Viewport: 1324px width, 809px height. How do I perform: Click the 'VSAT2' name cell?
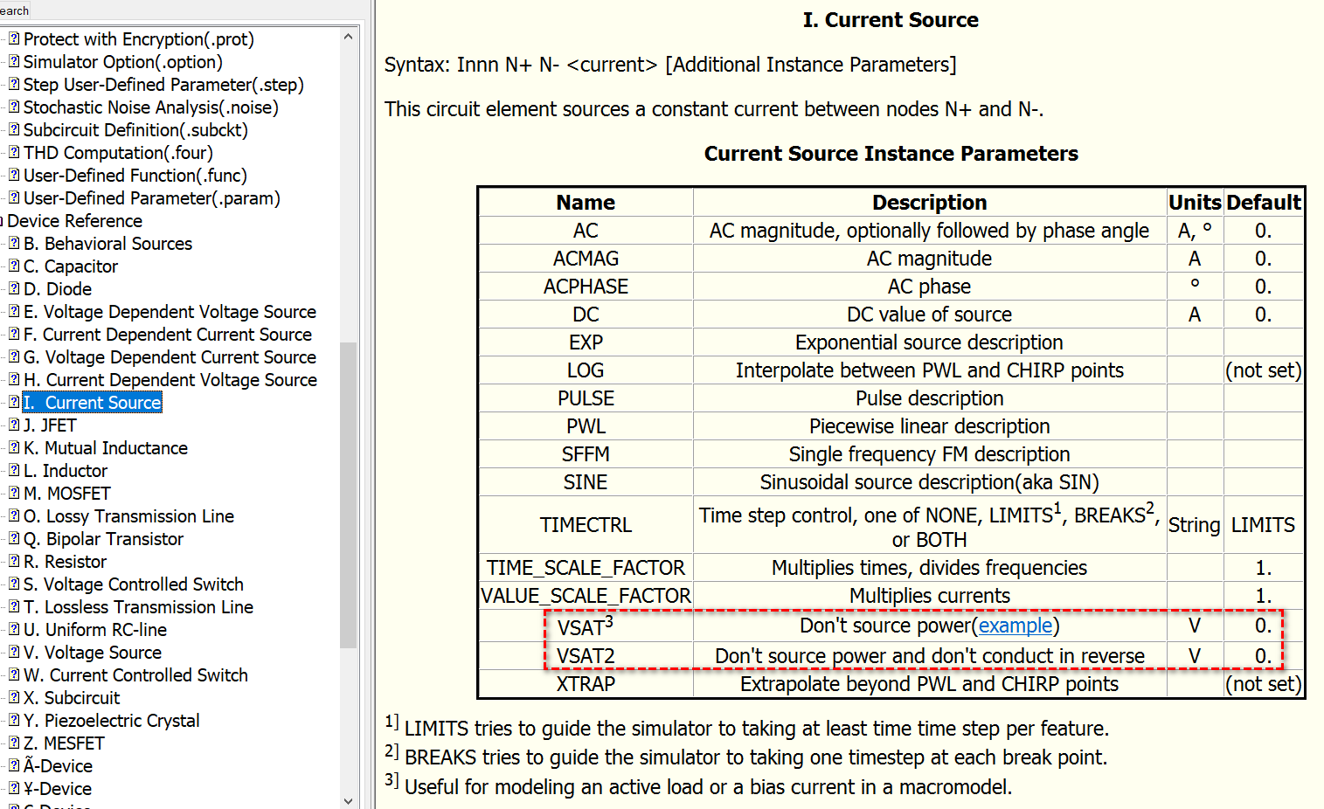click(586, 656)
